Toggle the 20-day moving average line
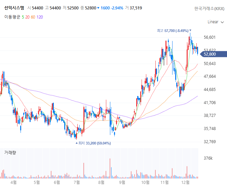227x194 pixels. click(27, 17)
